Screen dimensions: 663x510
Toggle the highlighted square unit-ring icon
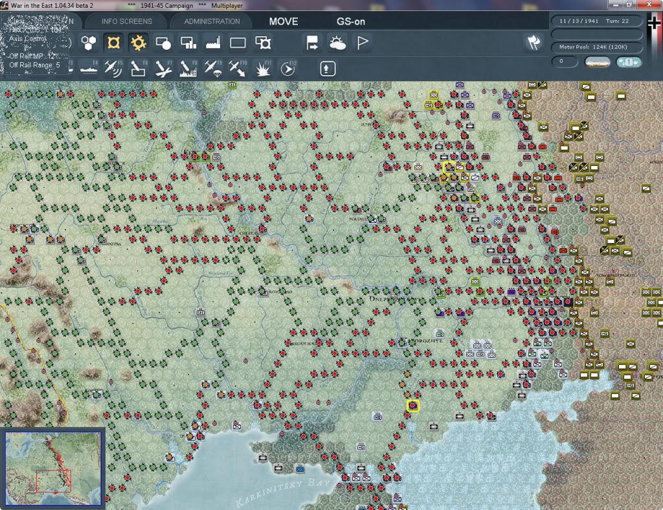113,43
